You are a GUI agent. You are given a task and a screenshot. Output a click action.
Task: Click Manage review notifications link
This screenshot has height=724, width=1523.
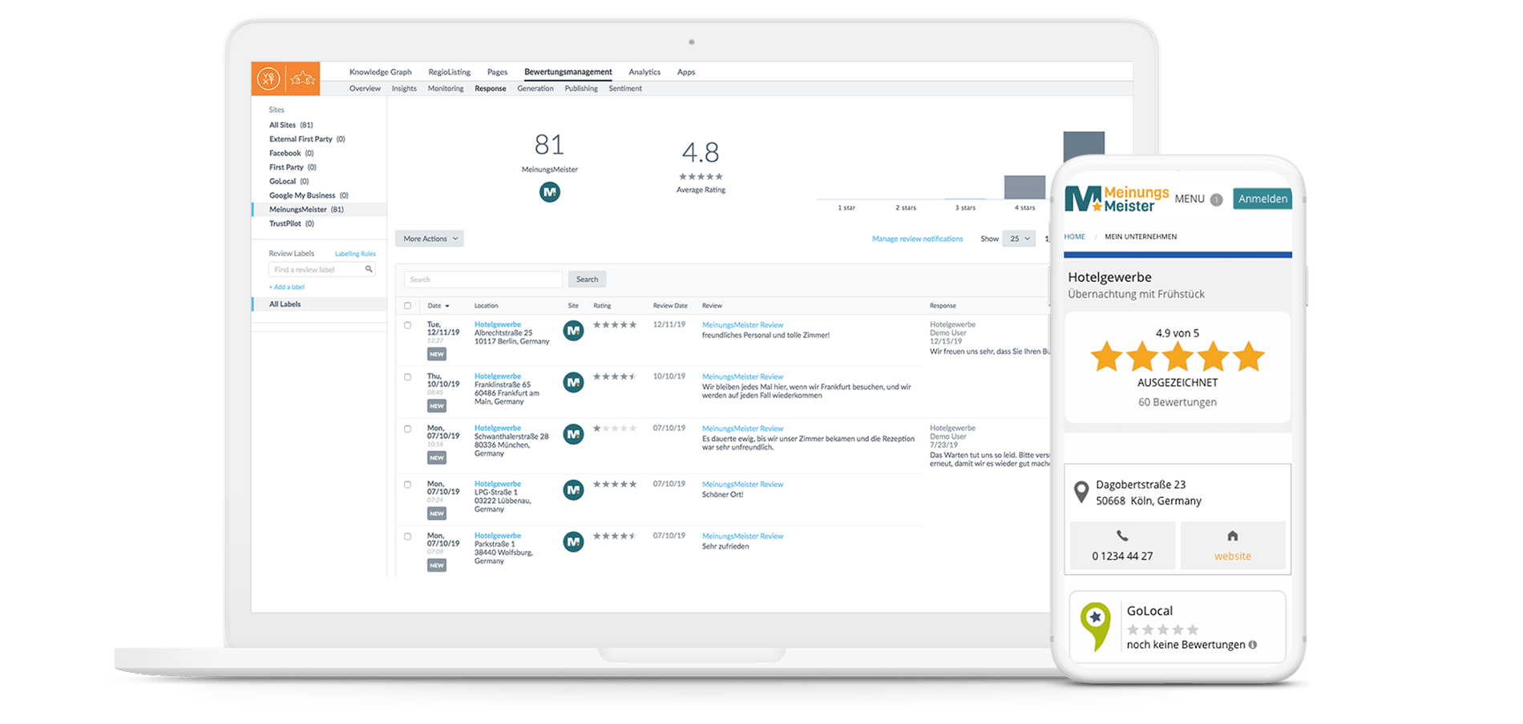(x=918, y=239)
